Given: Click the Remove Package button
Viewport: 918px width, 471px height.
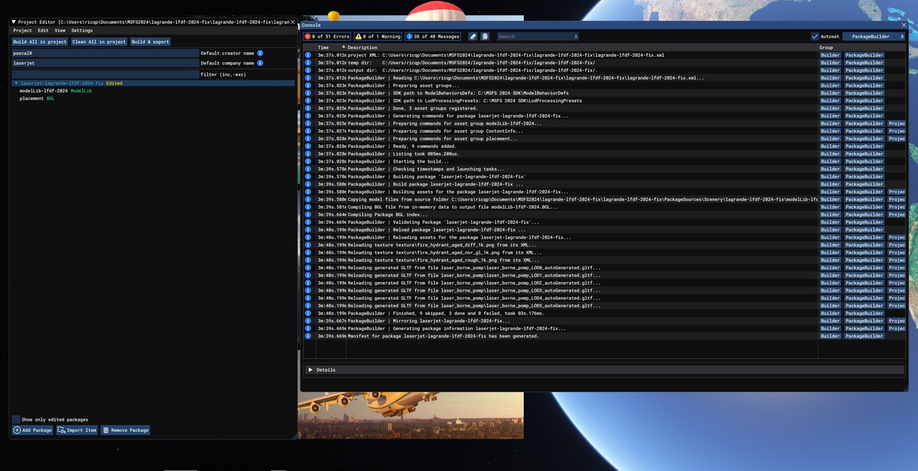Looking at the screenshot, I should (126, 430).
